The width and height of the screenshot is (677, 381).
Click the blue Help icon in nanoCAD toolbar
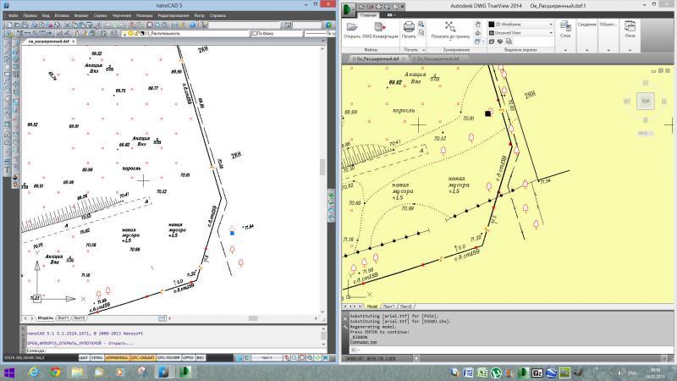pos(193,25)
